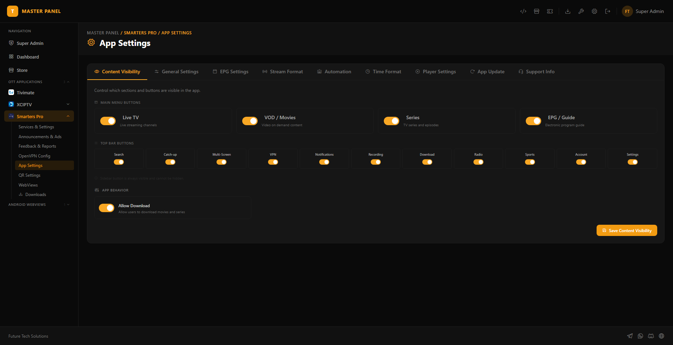673x345 pixels.
Task: Switch to the General Settings tab
Action: (176, 72)
